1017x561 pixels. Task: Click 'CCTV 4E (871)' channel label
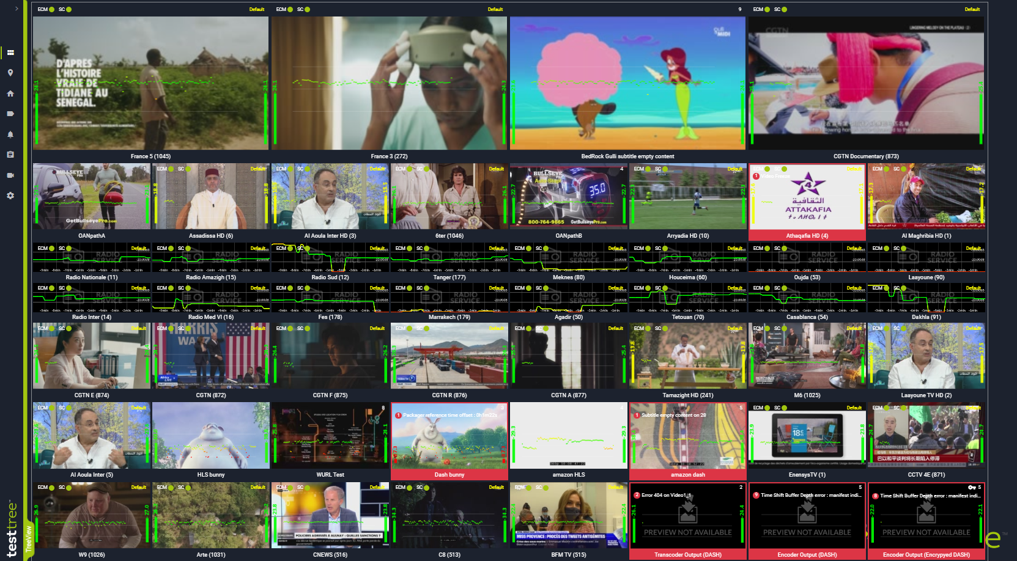click(926, 475)
